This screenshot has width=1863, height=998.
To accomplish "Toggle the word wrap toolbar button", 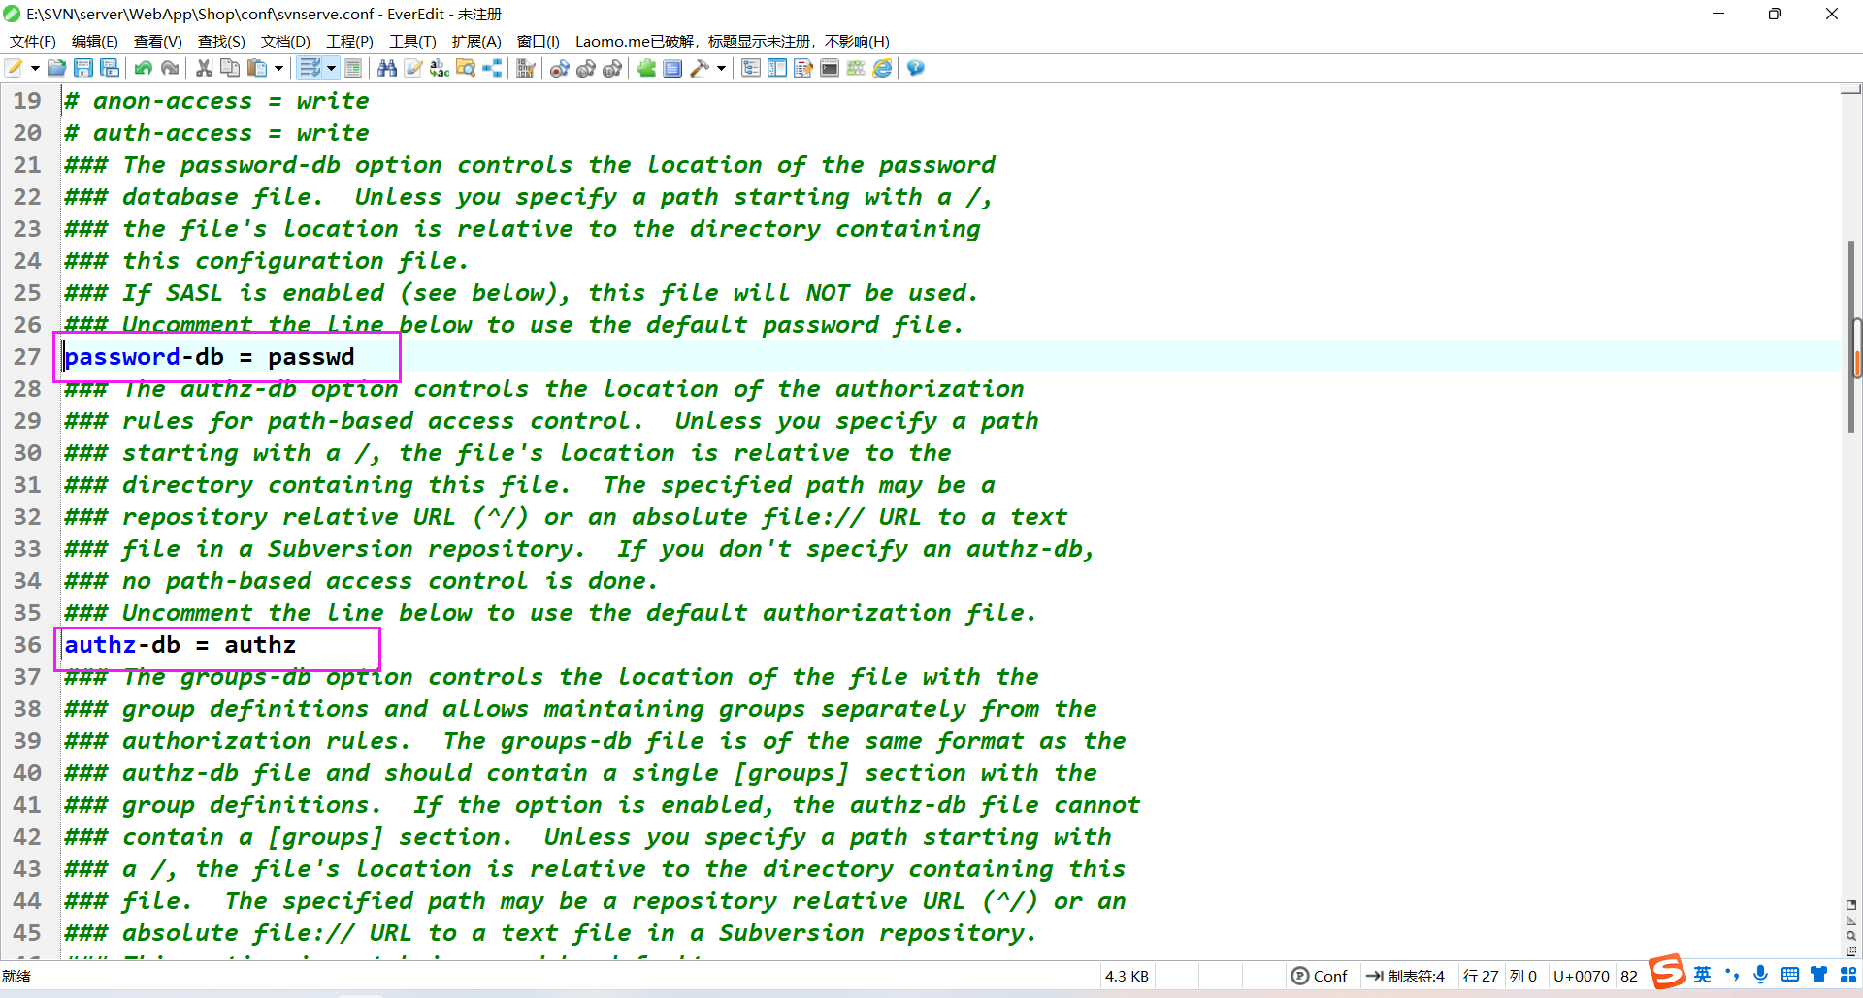I will click(310, 68).
